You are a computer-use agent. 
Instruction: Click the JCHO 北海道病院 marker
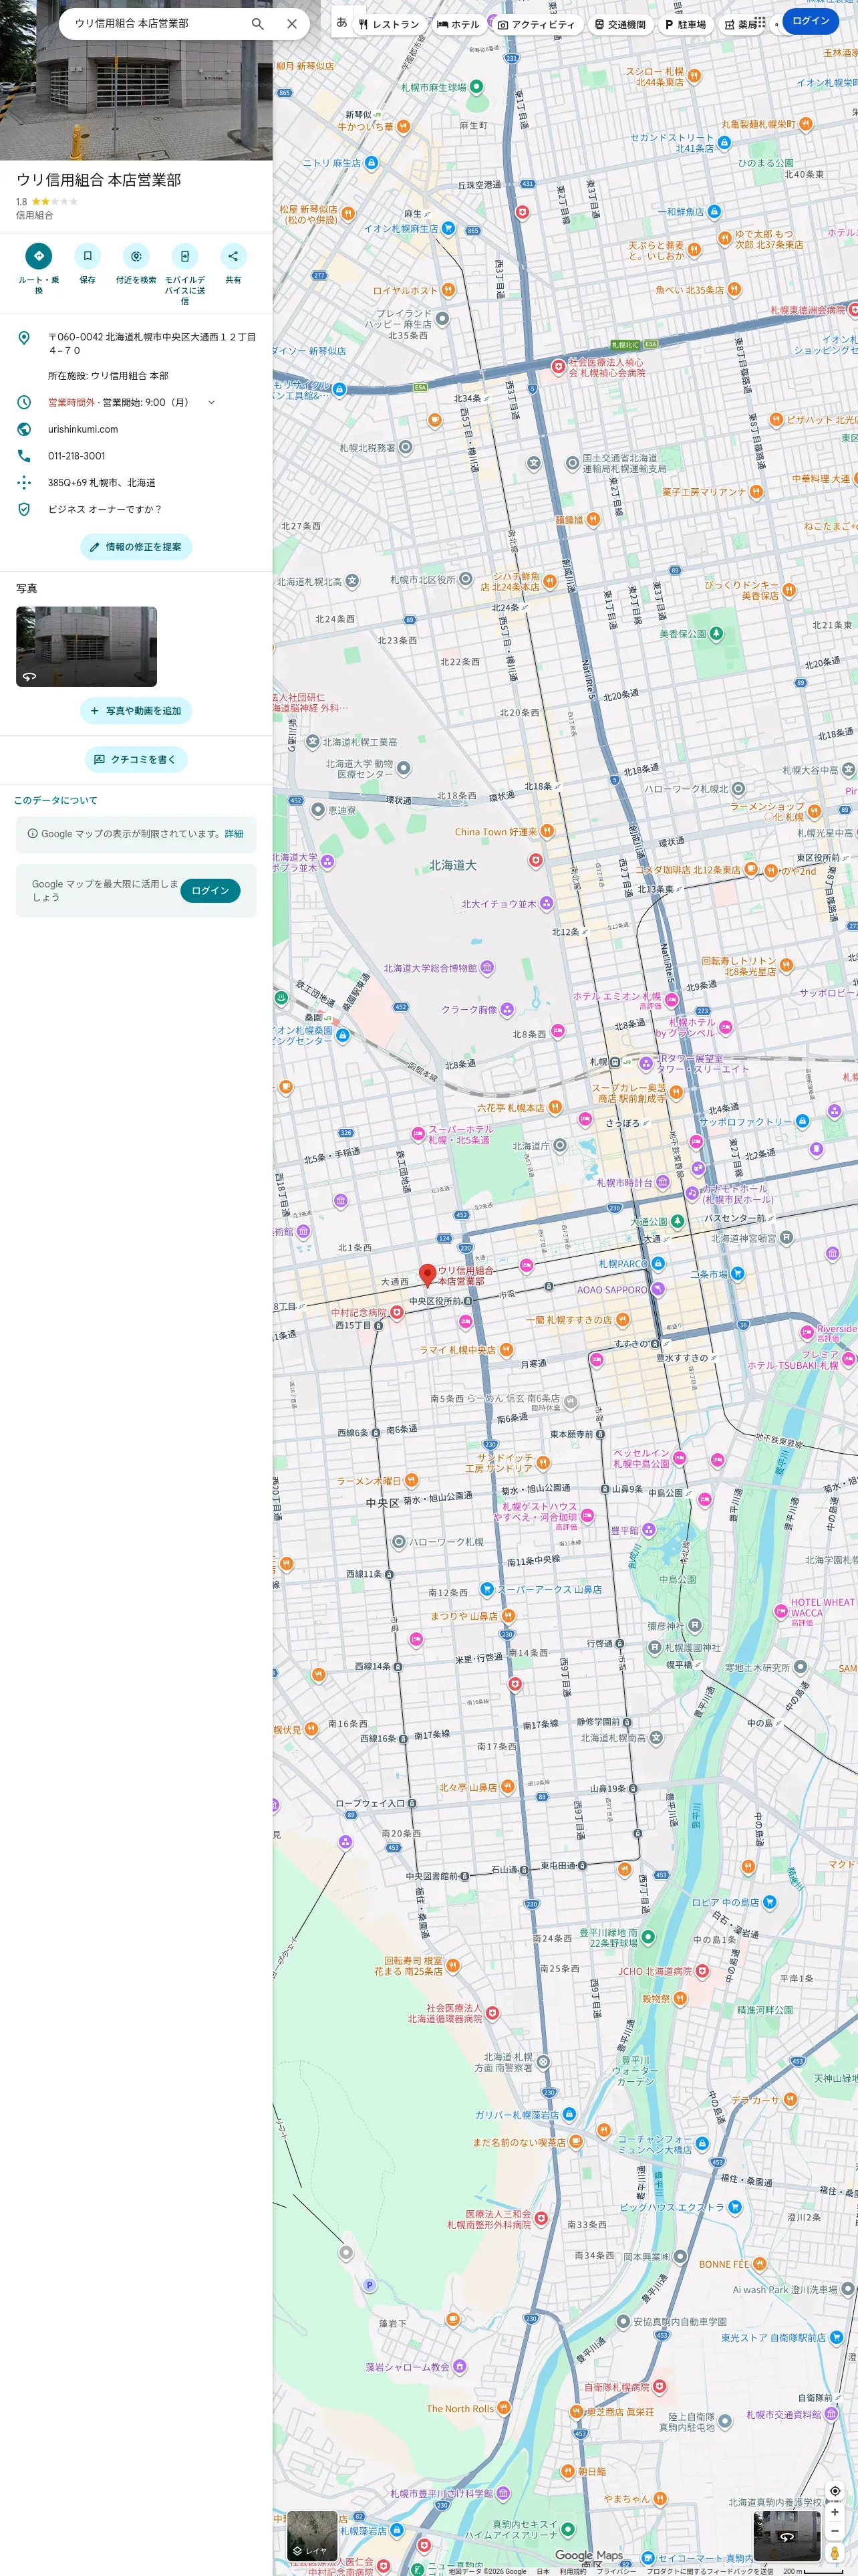click(x=702, y=1971)
